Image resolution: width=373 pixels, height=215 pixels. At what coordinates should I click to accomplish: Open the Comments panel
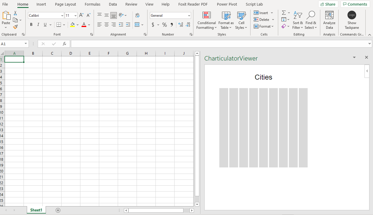(x=355, y=4)
